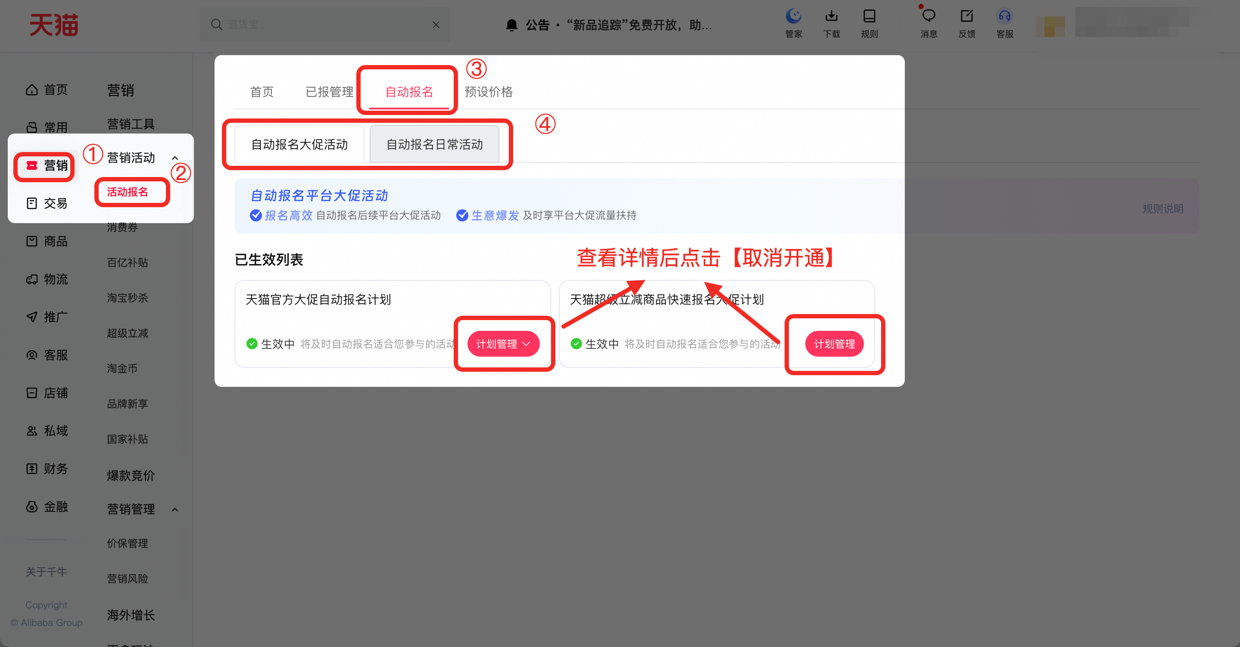Open the announcement bell icon
The height and width of the screenshot is (647, 1240).
[512, 25]
